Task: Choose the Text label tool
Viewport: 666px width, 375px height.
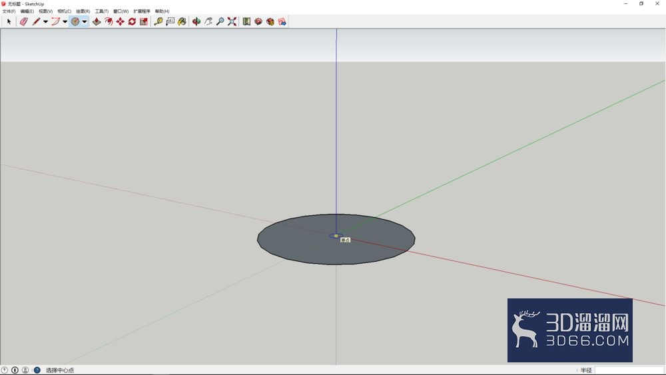Action: [170, 21]
